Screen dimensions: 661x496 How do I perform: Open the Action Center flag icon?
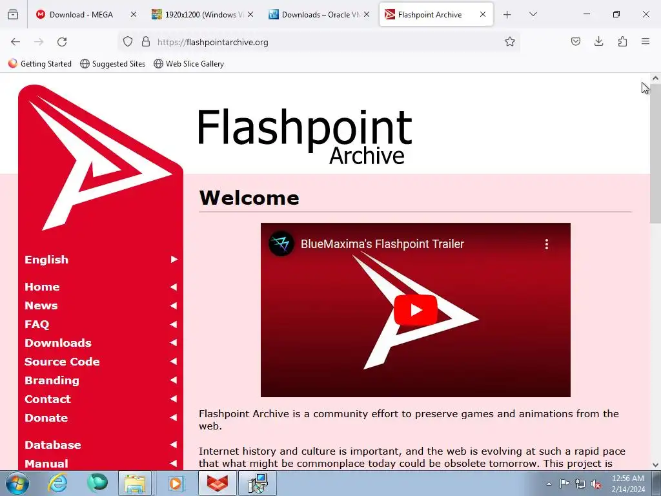(x=564, y=484)
